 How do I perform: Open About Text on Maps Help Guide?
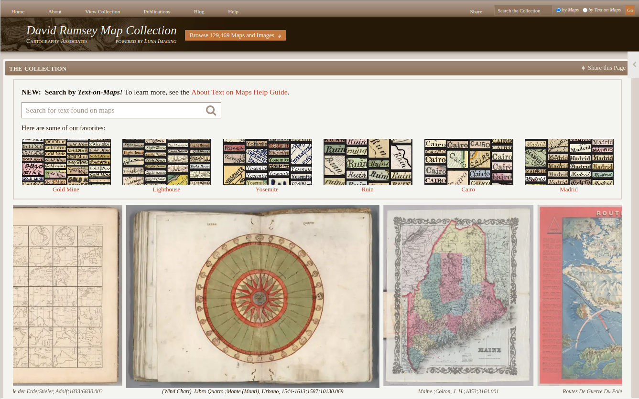pos(239,92)
